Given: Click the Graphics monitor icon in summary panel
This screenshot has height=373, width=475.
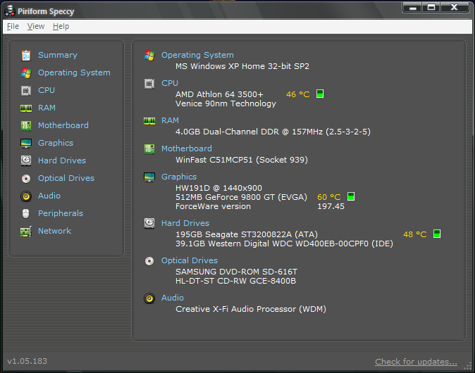Looking at the screenshot, I should (x=149, y=177).
